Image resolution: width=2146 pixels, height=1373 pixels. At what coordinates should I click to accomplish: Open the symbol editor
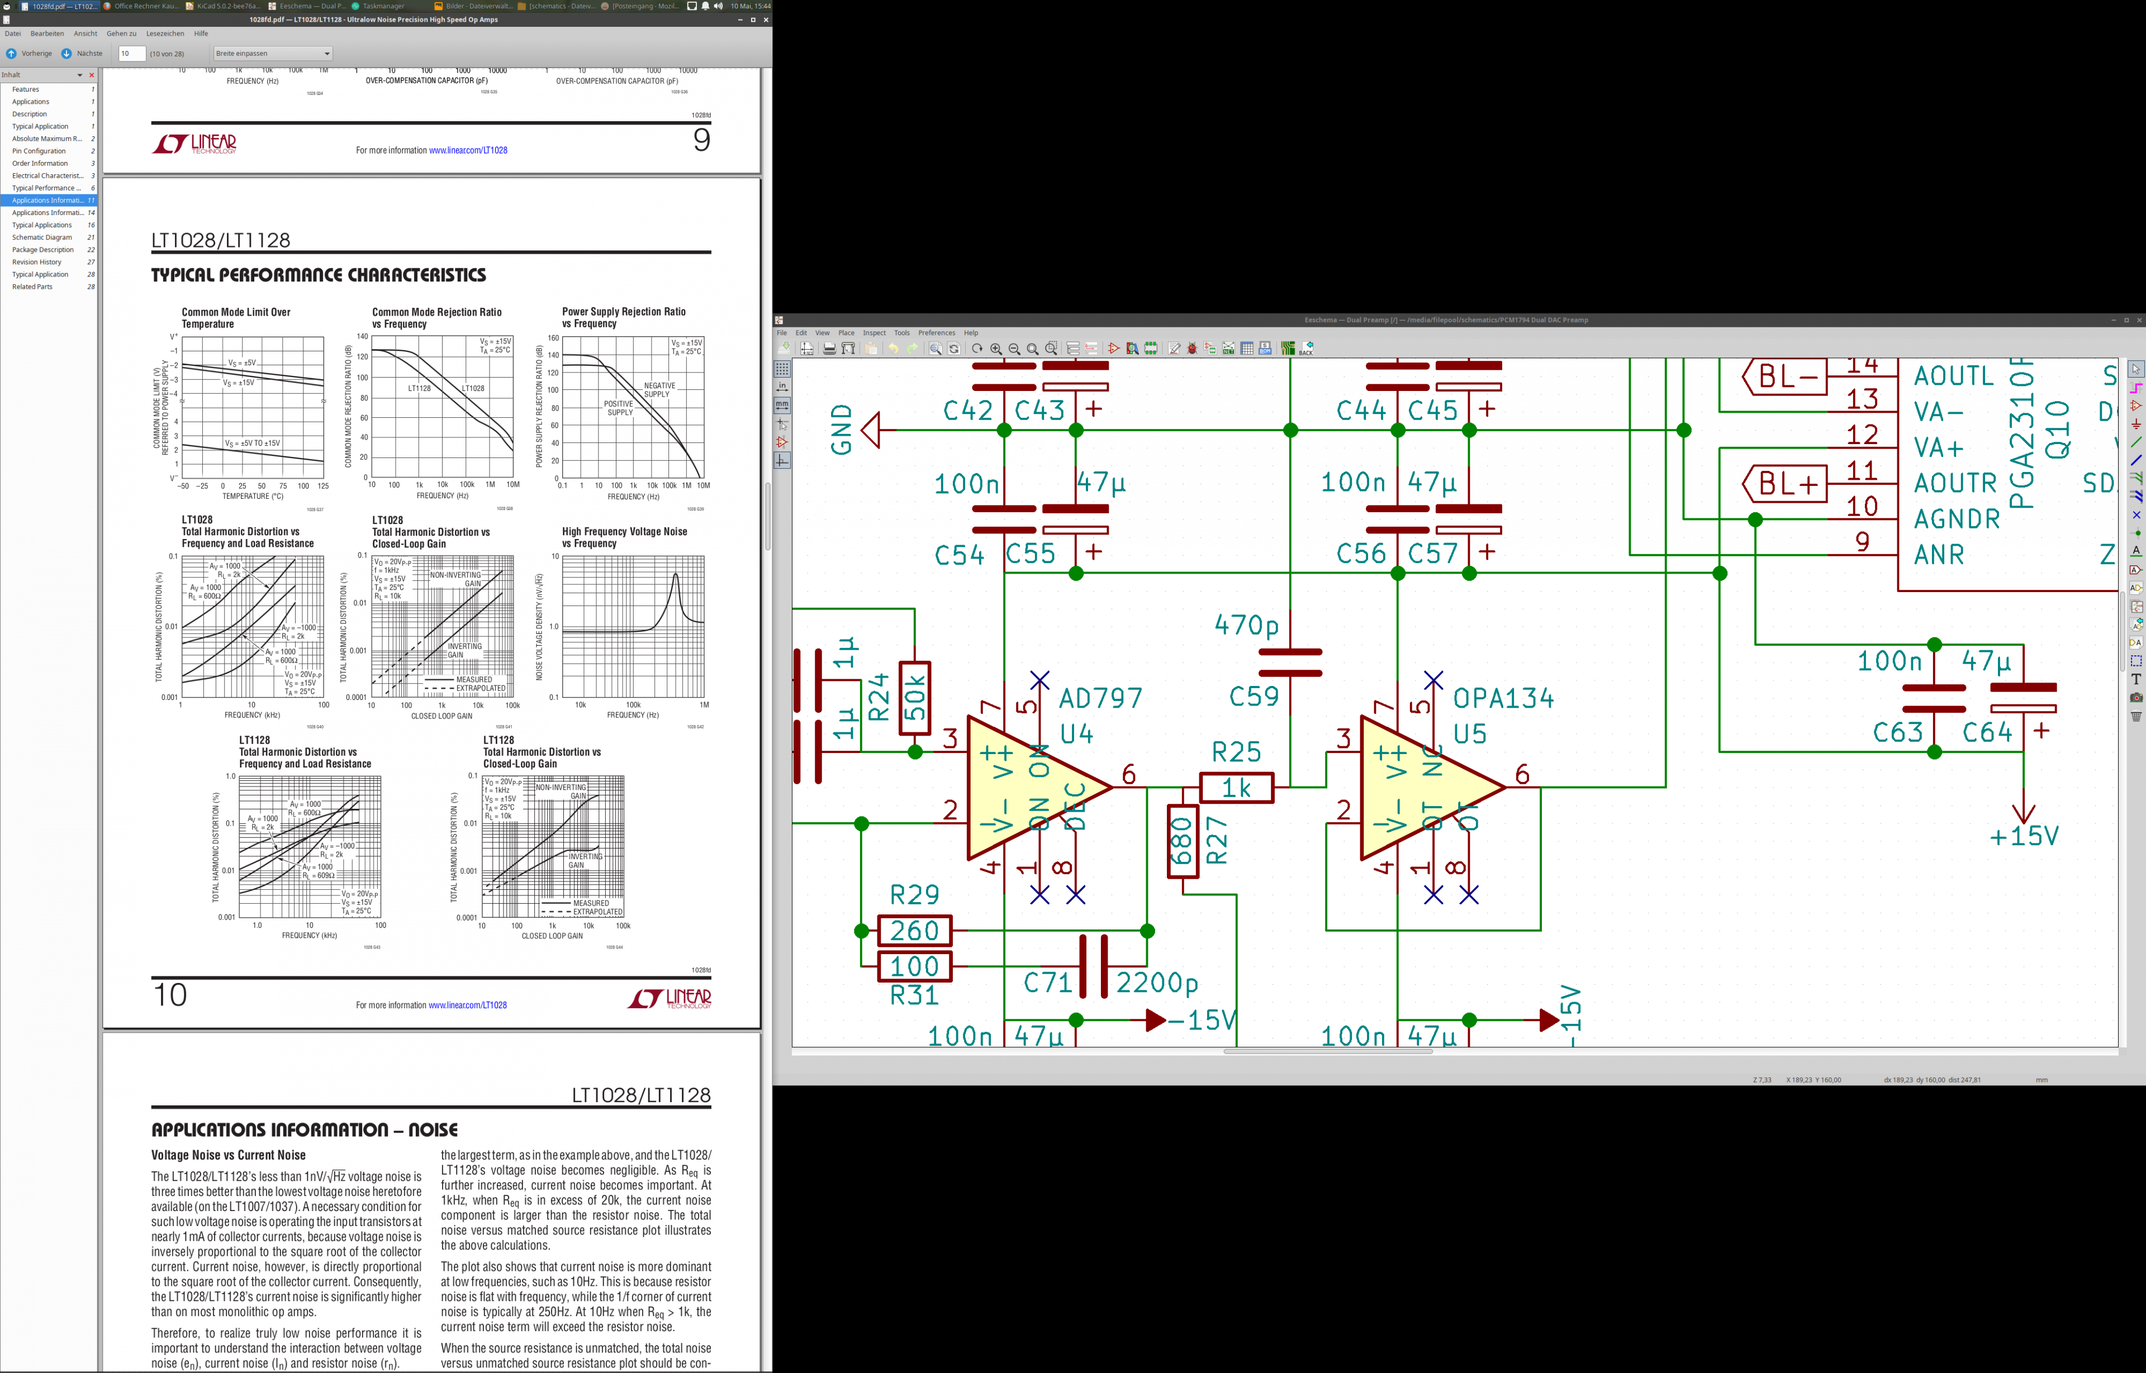tap(1114, 349)
